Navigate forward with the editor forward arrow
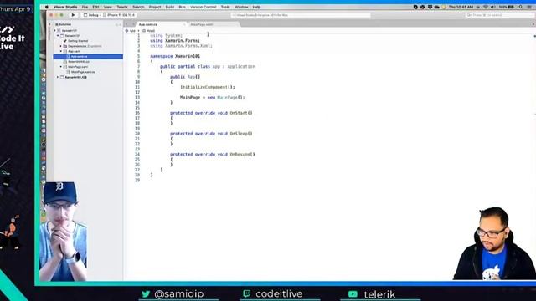This screenshot has width=536, height=301. tap(133, 24)
